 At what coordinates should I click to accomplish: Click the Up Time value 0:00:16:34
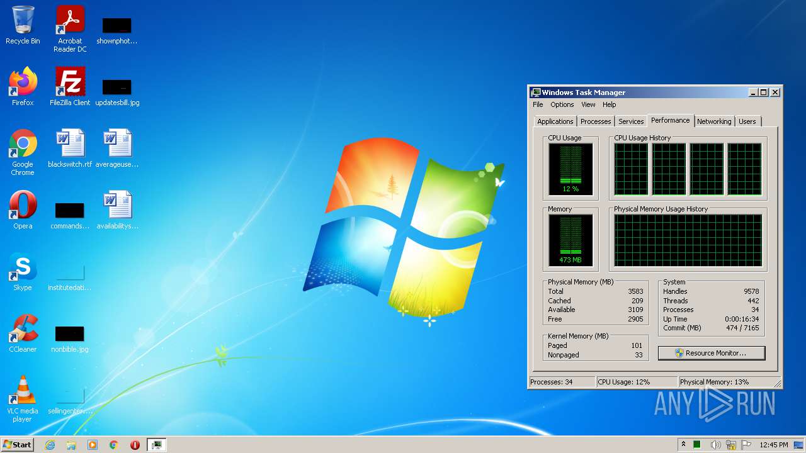click(x=741, y=319)
